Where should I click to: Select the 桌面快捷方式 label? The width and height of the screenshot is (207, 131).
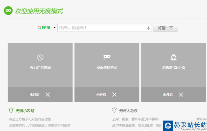(107, 68)
